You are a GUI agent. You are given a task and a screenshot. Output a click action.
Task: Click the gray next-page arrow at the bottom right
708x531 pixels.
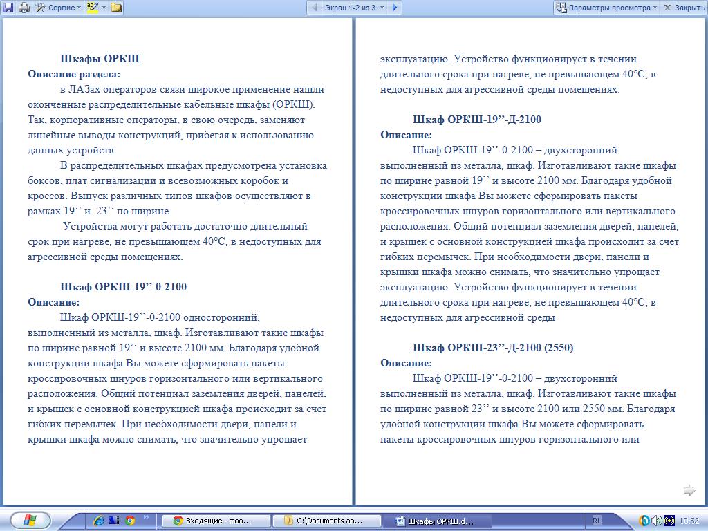pyautogui.click(x=689, y=490)
